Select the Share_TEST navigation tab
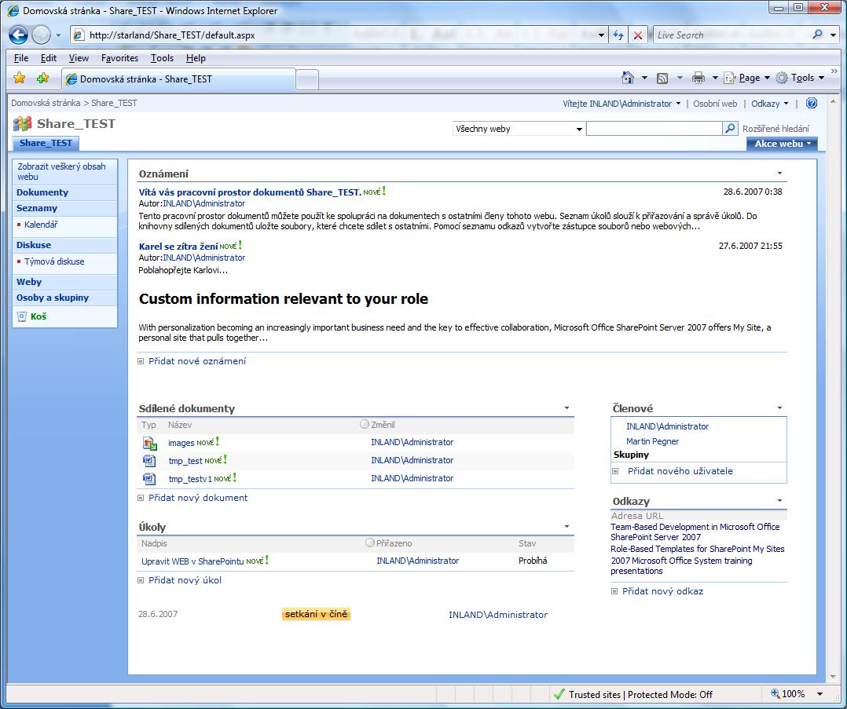847x709 pixels. coord(46,143)
